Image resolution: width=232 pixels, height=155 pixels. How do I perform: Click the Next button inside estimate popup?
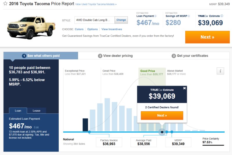click(162, 115)
